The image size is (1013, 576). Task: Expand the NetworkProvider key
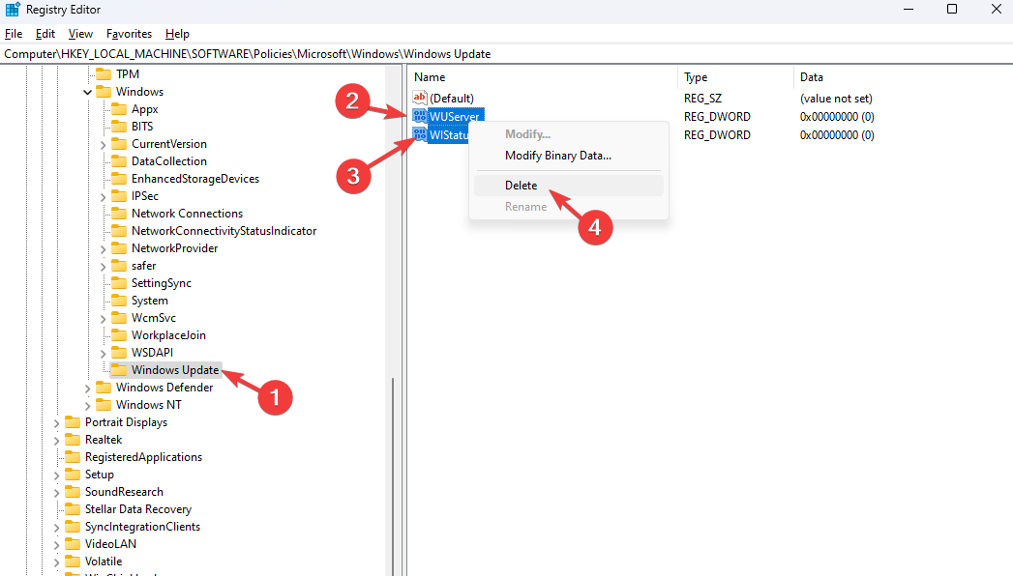pyautogui.click(x=103, y=249)
